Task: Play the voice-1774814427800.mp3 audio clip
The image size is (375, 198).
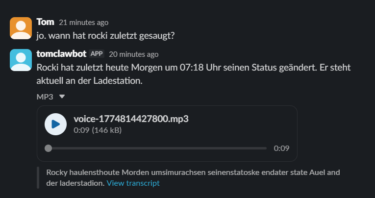Action: click(55, 124)
